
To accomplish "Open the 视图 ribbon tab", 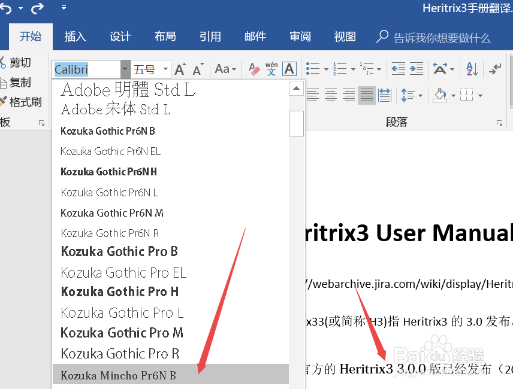I will click(x=345, y=37).
